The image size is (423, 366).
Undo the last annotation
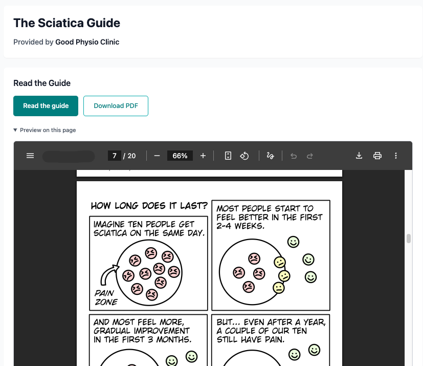click(x=293, y=156)
